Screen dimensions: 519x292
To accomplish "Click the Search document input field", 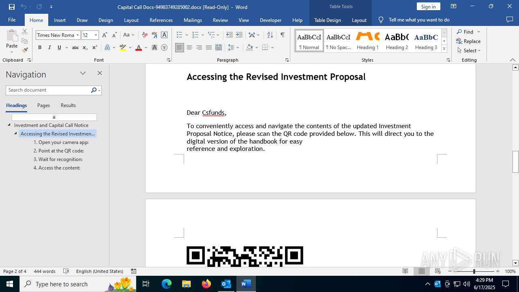I will (48, 90).
